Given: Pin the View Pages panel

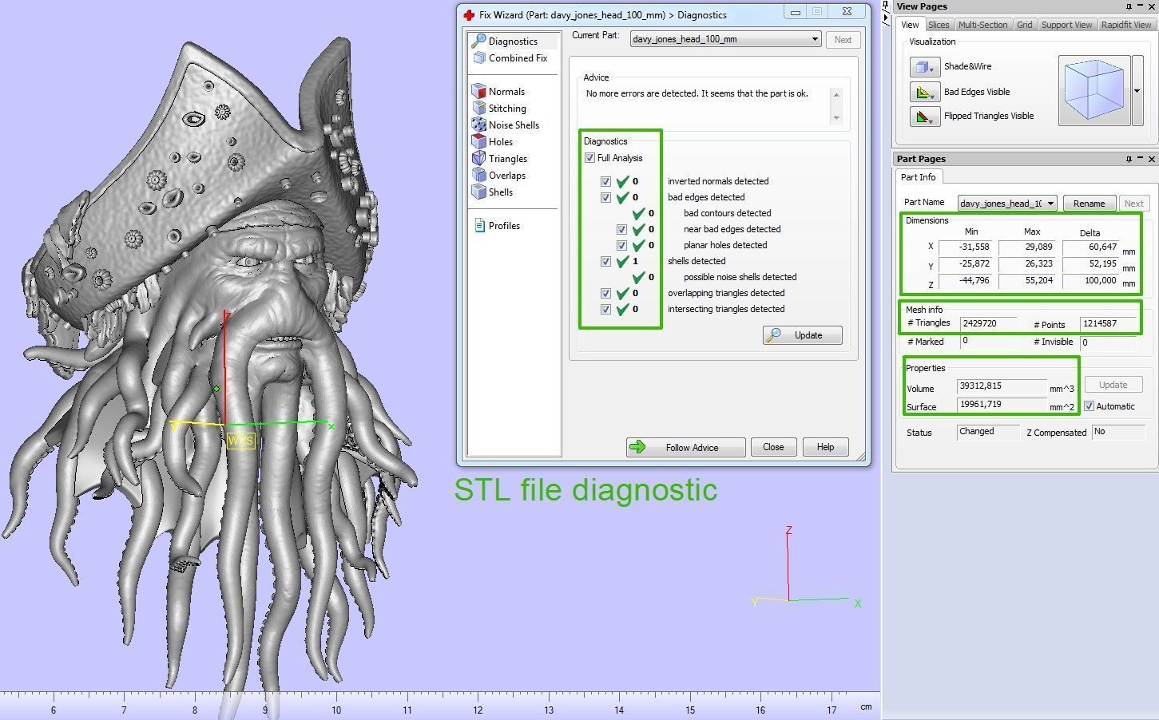Looking at the screenshot, I should (1129, 6).
